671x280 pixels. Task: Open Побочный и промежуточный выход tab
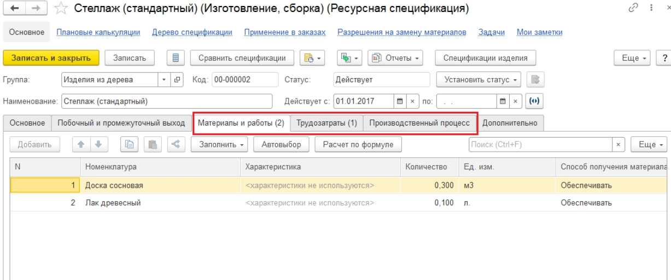[x=121, y=123]
